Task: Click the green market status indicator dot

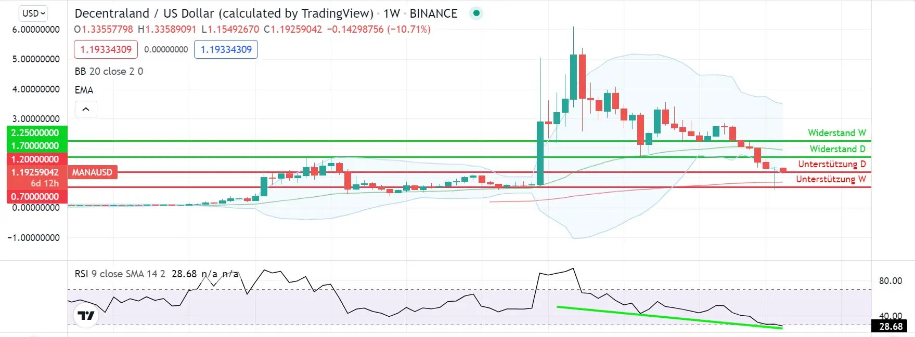Action: tap(476, 14)
